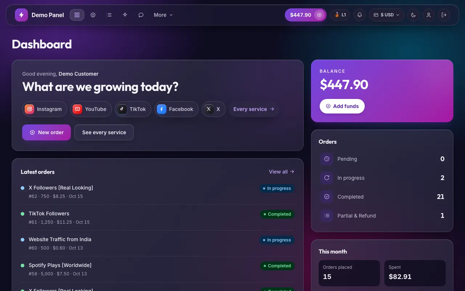This screenshot has width=465, height=291.
Task: Open the dashboard grid icon in navbar
Action: [x=77, y=15]
